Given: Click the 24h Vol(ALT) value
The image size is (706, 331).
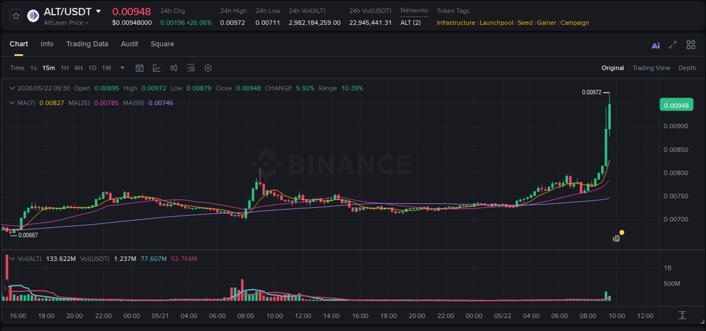Looking at the screenshot, I should [x=315, y=23].
